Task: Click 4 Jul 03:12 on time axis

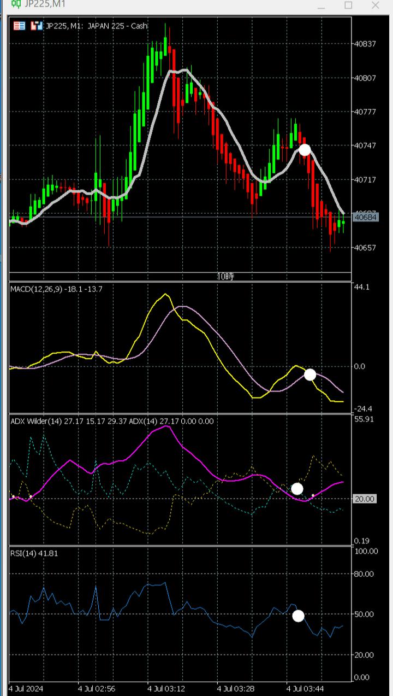Action: 166,687
